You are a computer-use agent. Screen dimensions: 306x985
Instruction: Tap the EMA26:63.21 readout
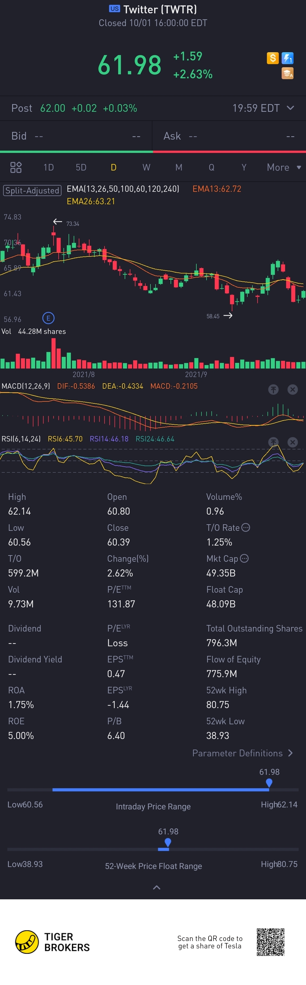[91, 201]
